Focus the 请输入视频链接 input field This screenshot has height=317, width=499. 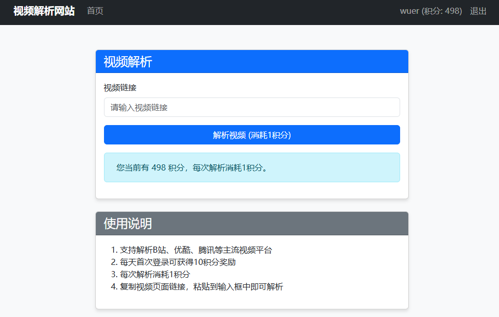click(x=252, y=107)
